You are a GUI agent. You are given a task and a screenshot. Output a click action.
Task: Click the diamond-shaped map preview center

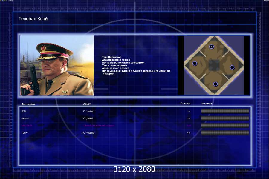click(x=214, y=65)
